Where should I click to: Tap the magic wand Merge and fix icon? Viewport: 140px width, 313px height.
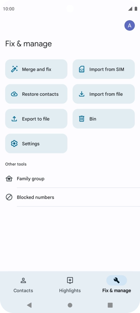coord(14,69)
